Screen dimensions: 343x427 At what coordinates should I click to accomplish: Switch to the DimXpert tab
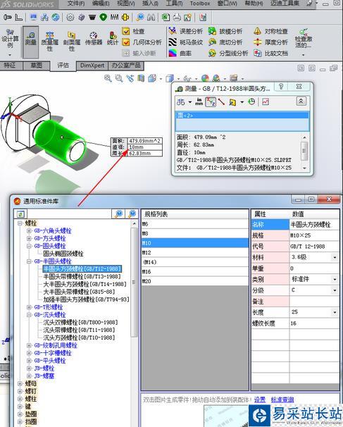92,66
